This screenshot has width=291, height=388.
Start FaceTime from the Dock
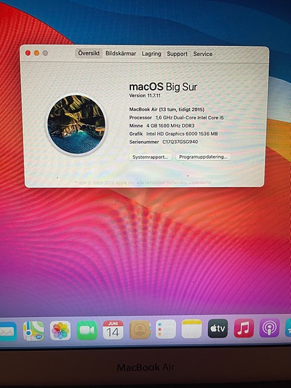(86, 331)
